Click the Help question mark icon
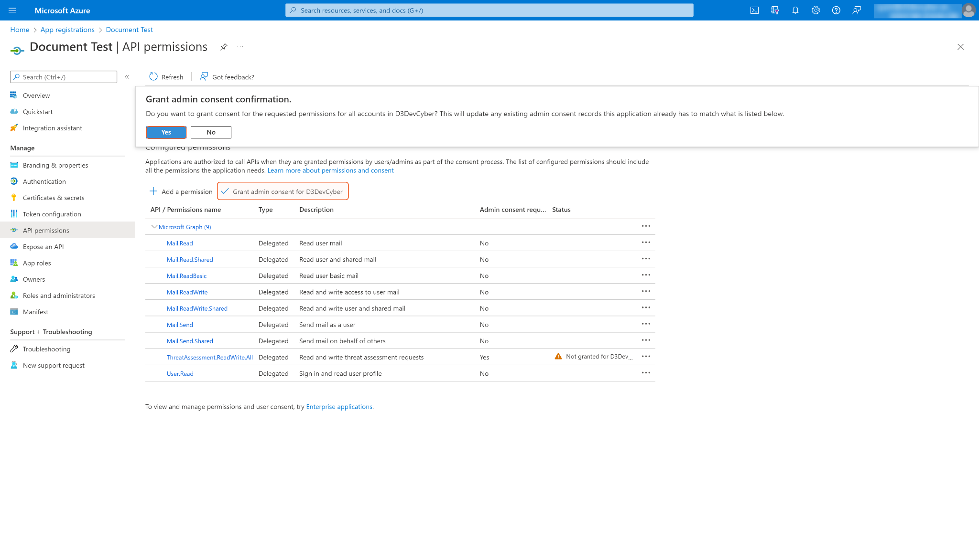This screenshot has width=979, height=550. (836, 11)
